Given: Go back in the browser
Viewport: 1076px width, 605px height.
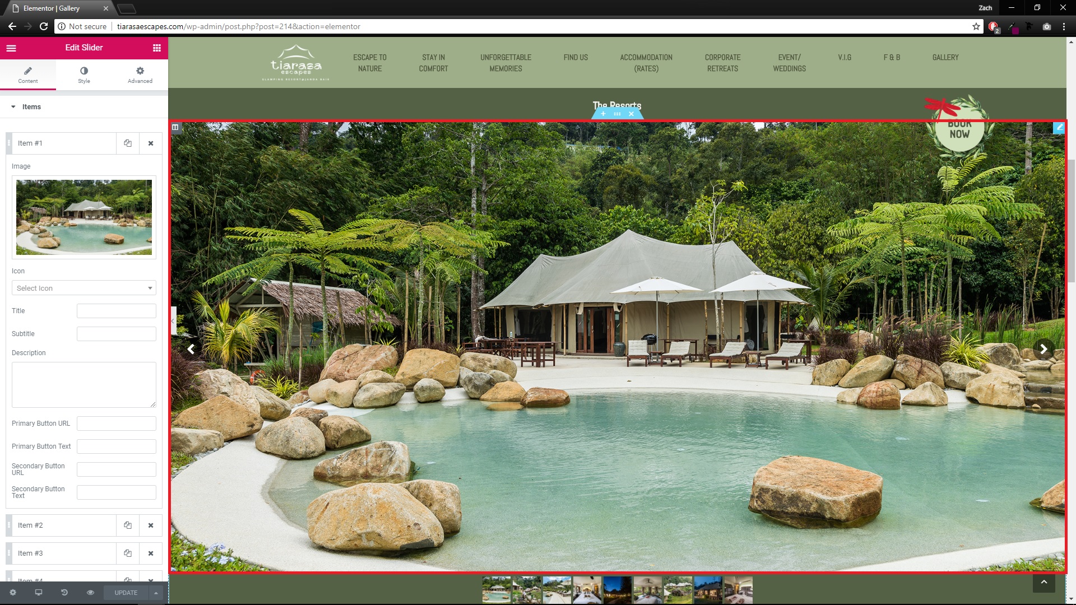Looking at the screenshot, I should 12,26.
